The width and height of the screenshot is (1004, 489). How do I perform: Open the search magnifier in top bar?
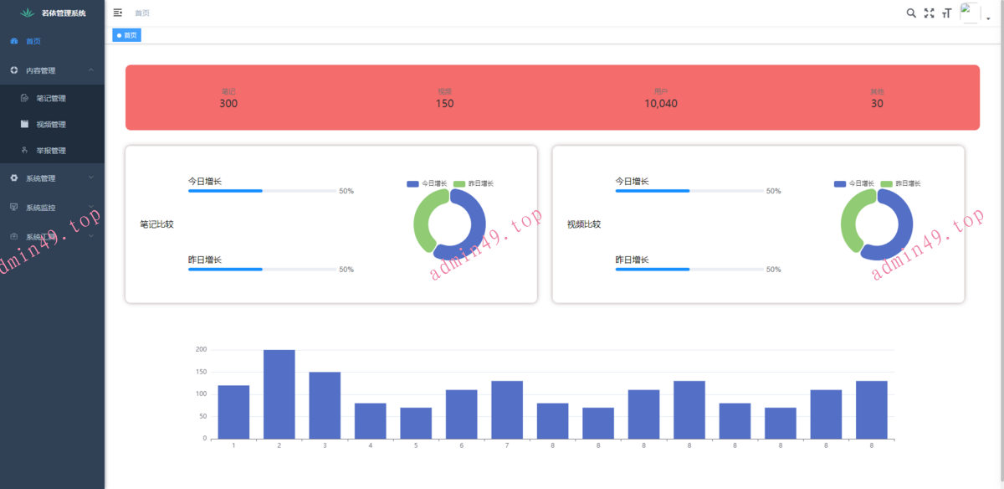point(911,13)
